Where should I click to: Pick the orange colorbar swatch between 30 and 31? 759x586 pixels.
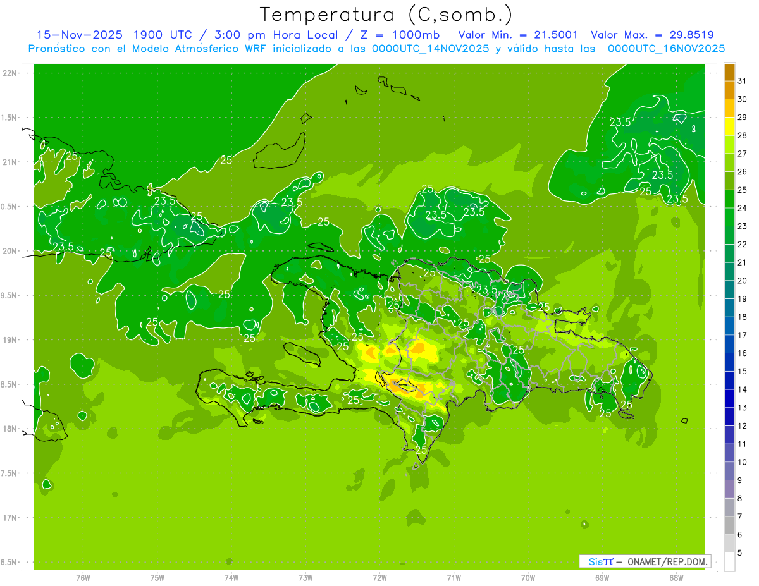click(729, 90)
